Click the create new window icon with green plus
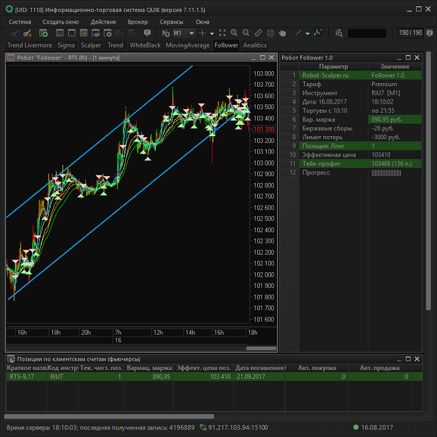The width and height of the screenshot is (437, 437). click(44, 33)
